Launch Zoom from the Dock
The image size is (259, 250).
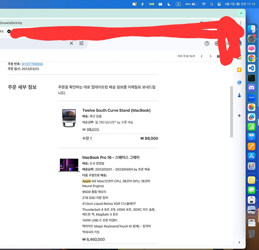pyautogui.click(x=251, y=97)
